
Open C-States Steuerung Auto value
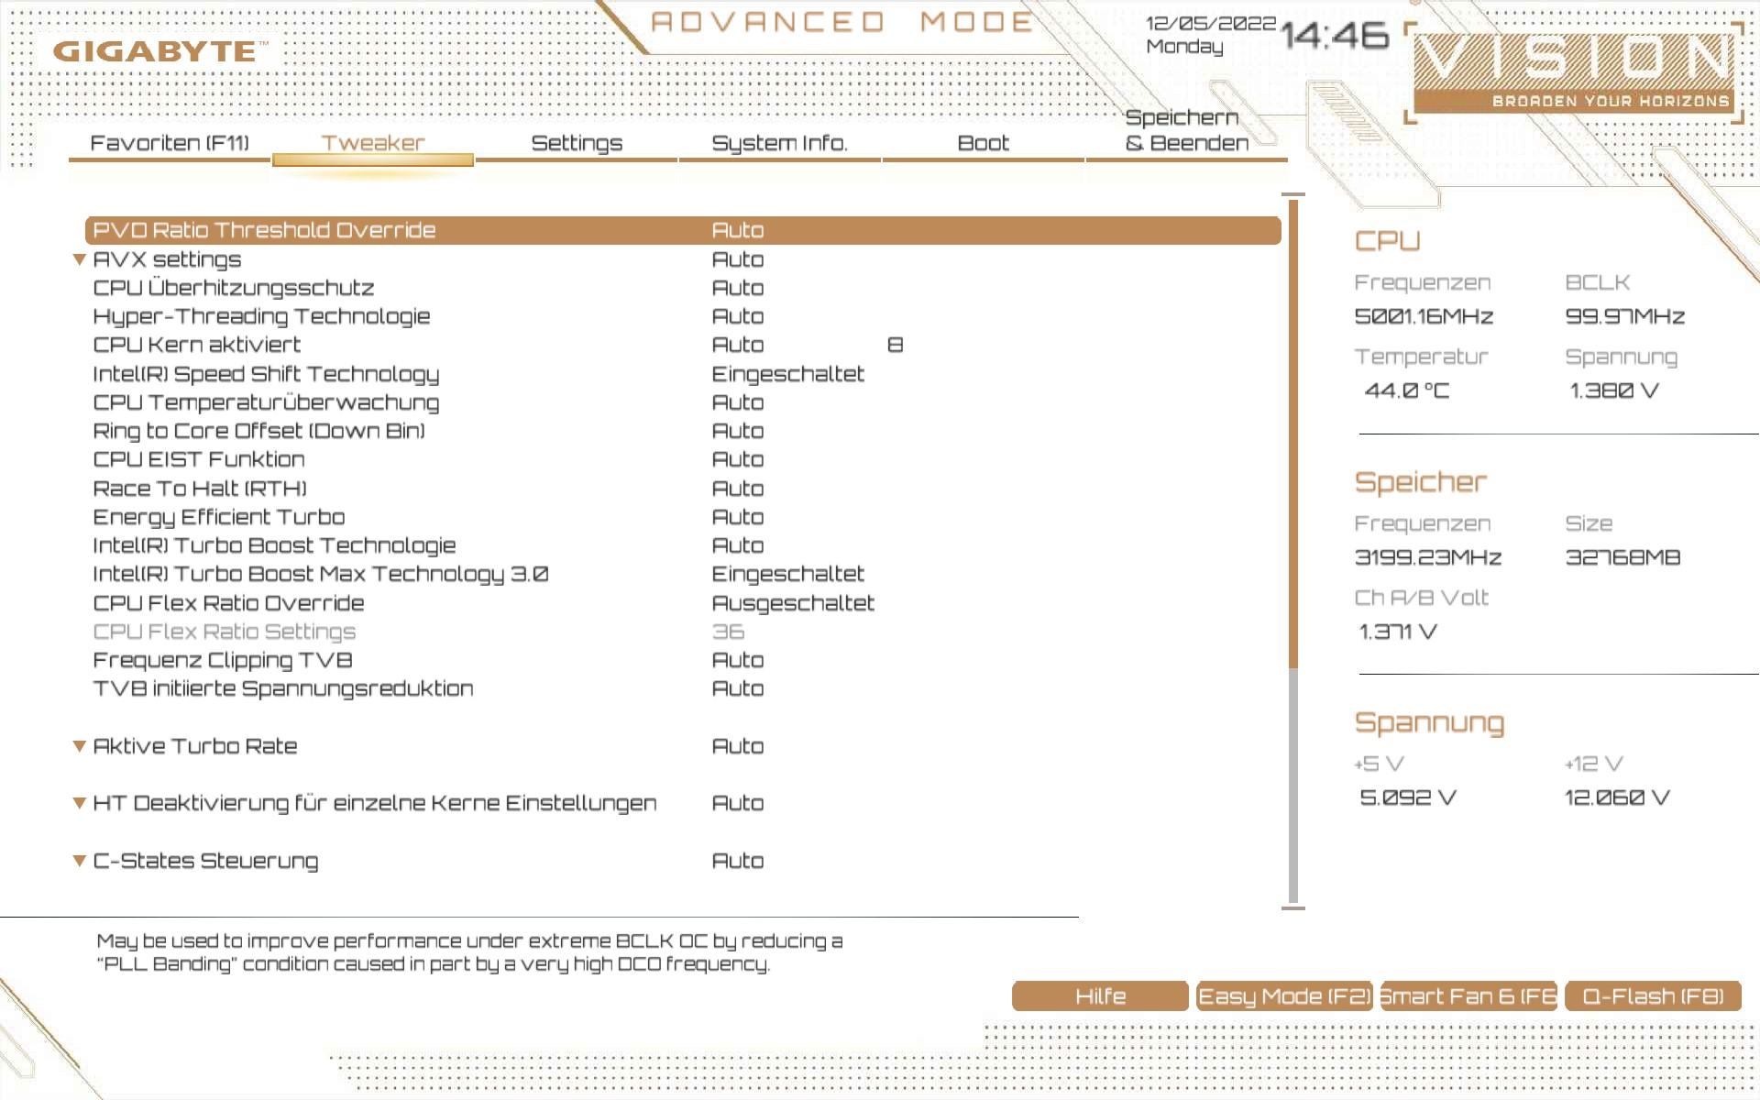coord(738,861)
